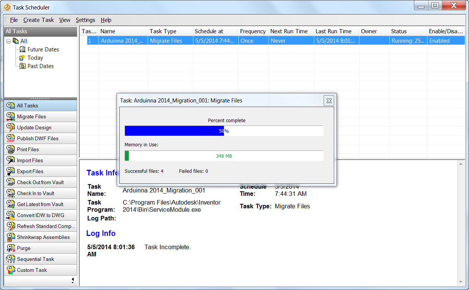Image resolution: width=469 pixels, height=290 pixels.
Task: Select the Arduinna 2014 task row name
Action: (x=123, y=41)
